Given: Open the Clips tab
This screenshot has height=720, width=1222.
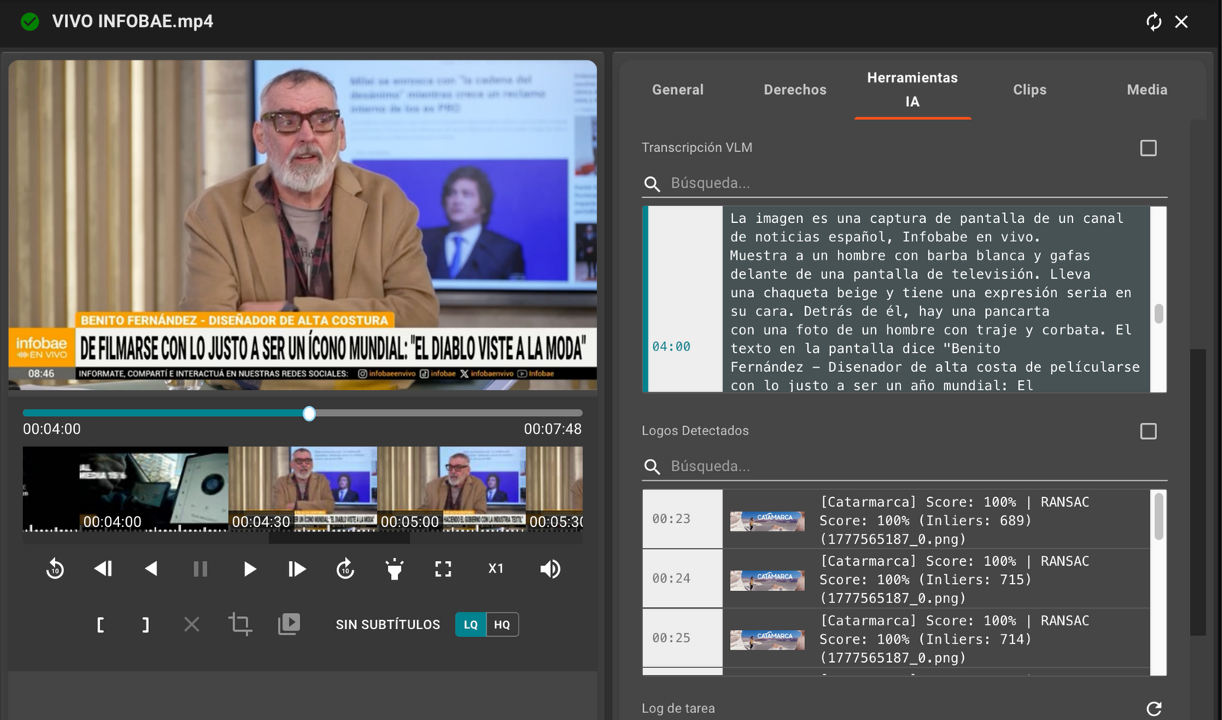Looking at the screenshot, I should (1030, 89).
